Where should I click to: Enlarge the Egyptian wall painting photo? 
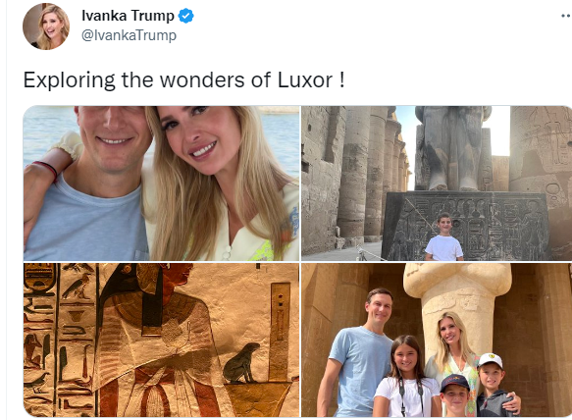161,340
